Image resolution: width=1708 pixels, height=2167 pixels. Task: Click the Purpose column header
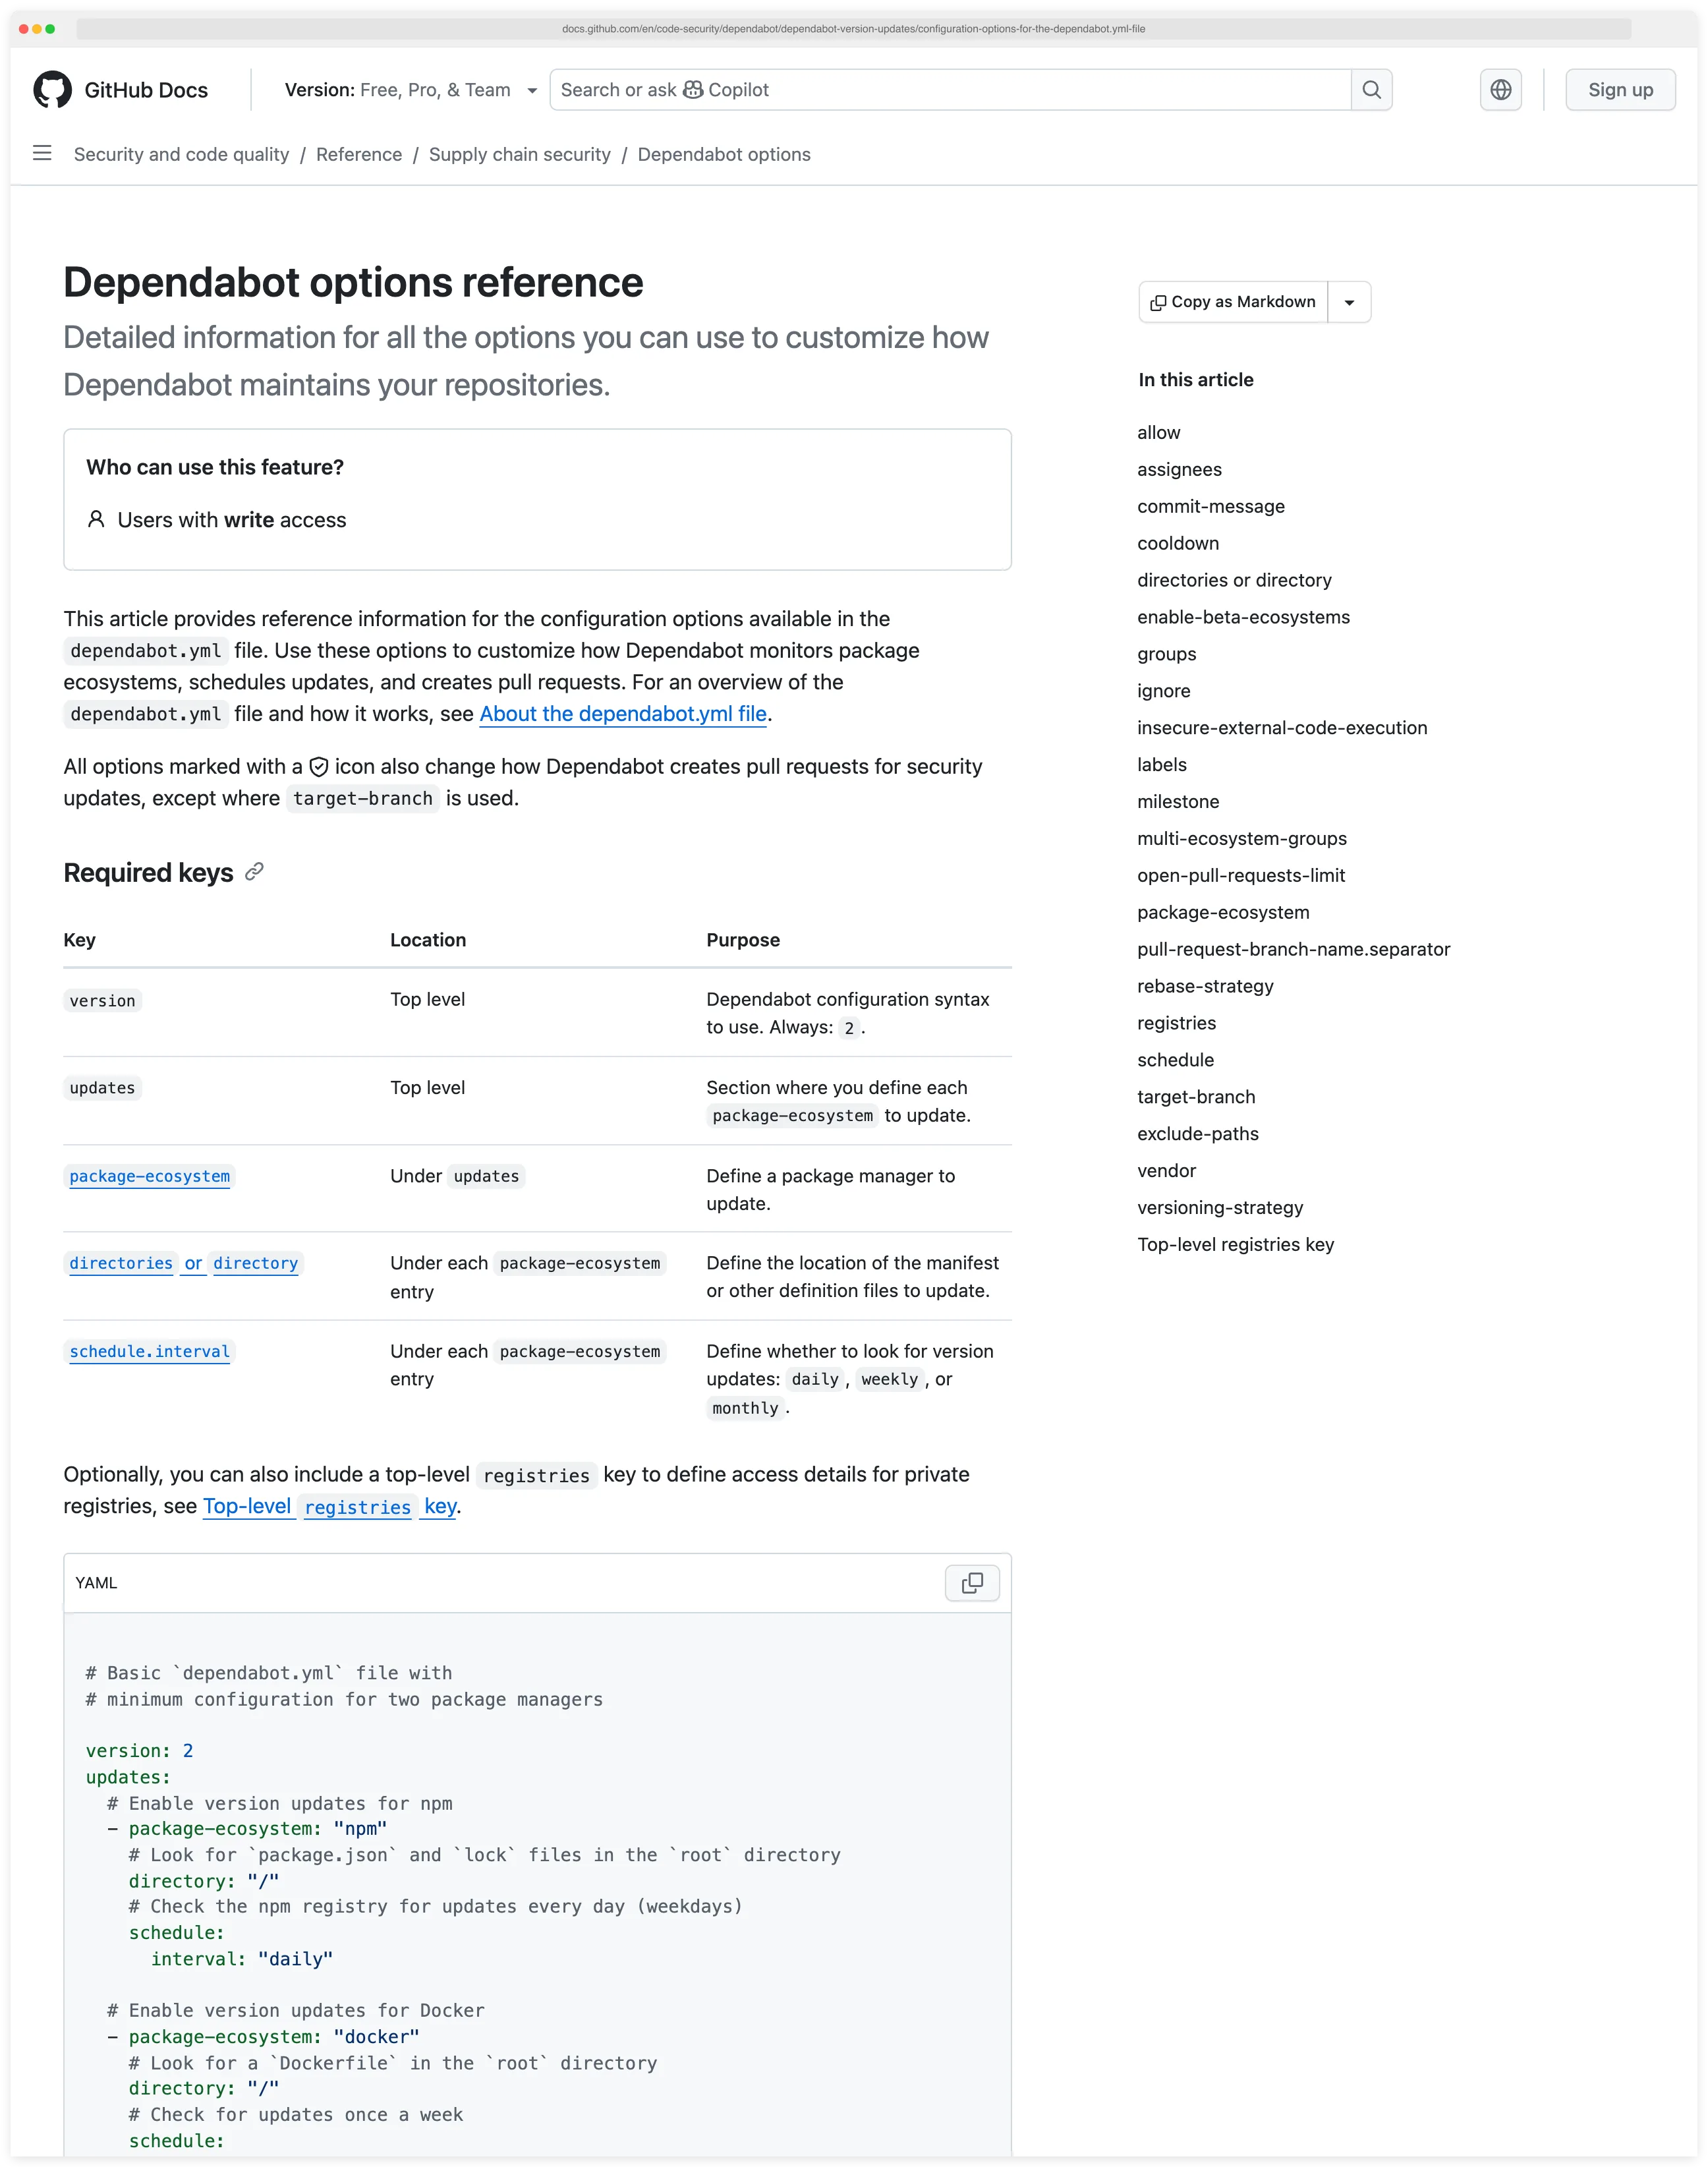[743, 940]
